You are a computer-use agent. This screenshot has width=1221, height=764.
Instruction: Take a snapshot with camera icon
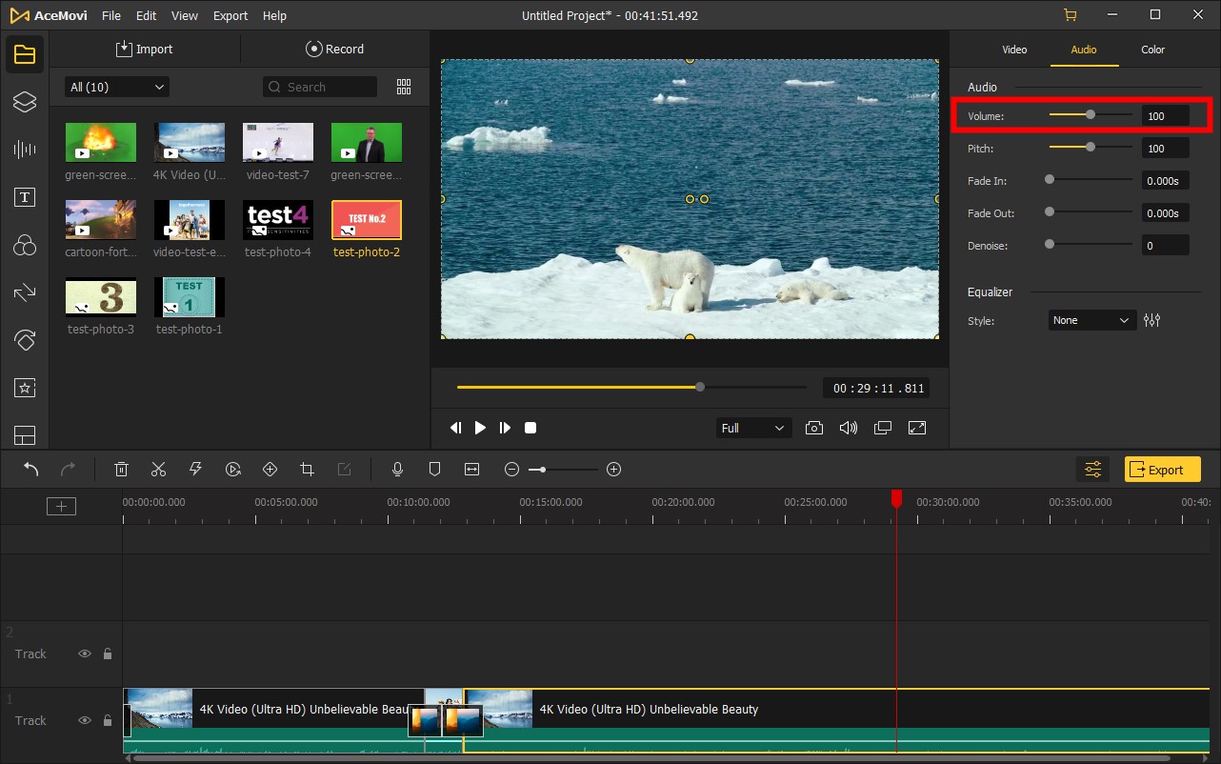point(813,428)
